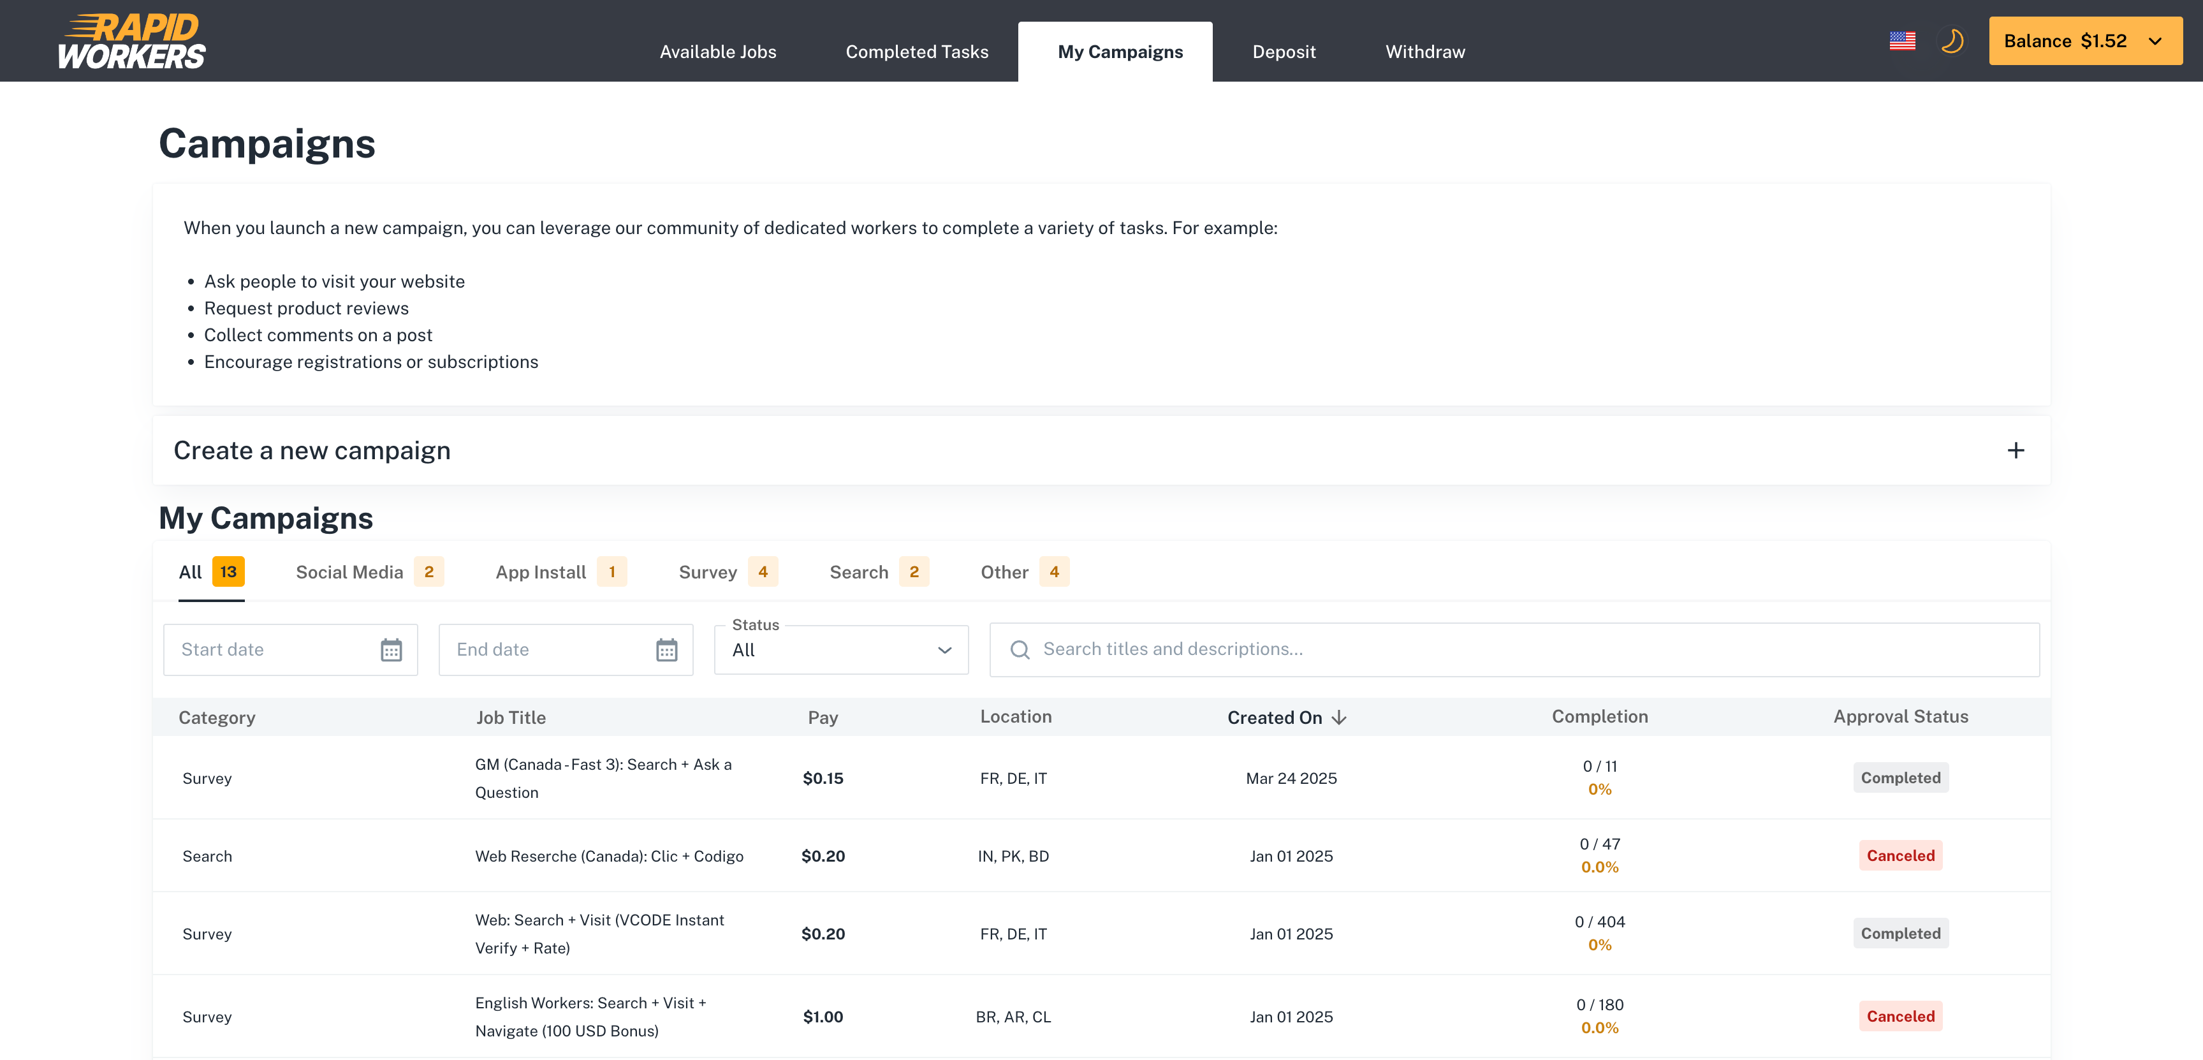Click the 13 badge on All tab
Screen dimensions: 2203x1060
point(228,571)
